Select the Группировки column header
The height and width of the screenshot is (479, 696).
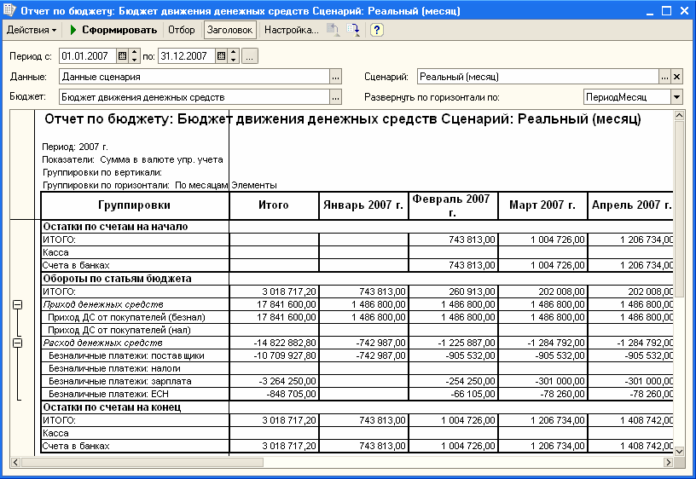135,205
